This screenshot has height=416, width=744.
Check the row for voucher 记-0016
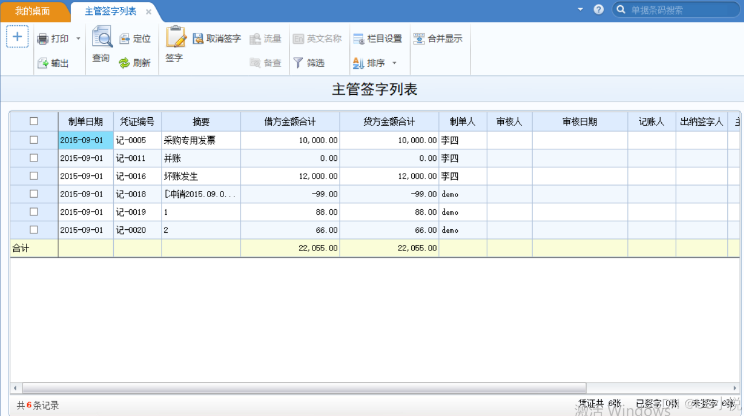[34, 175]
